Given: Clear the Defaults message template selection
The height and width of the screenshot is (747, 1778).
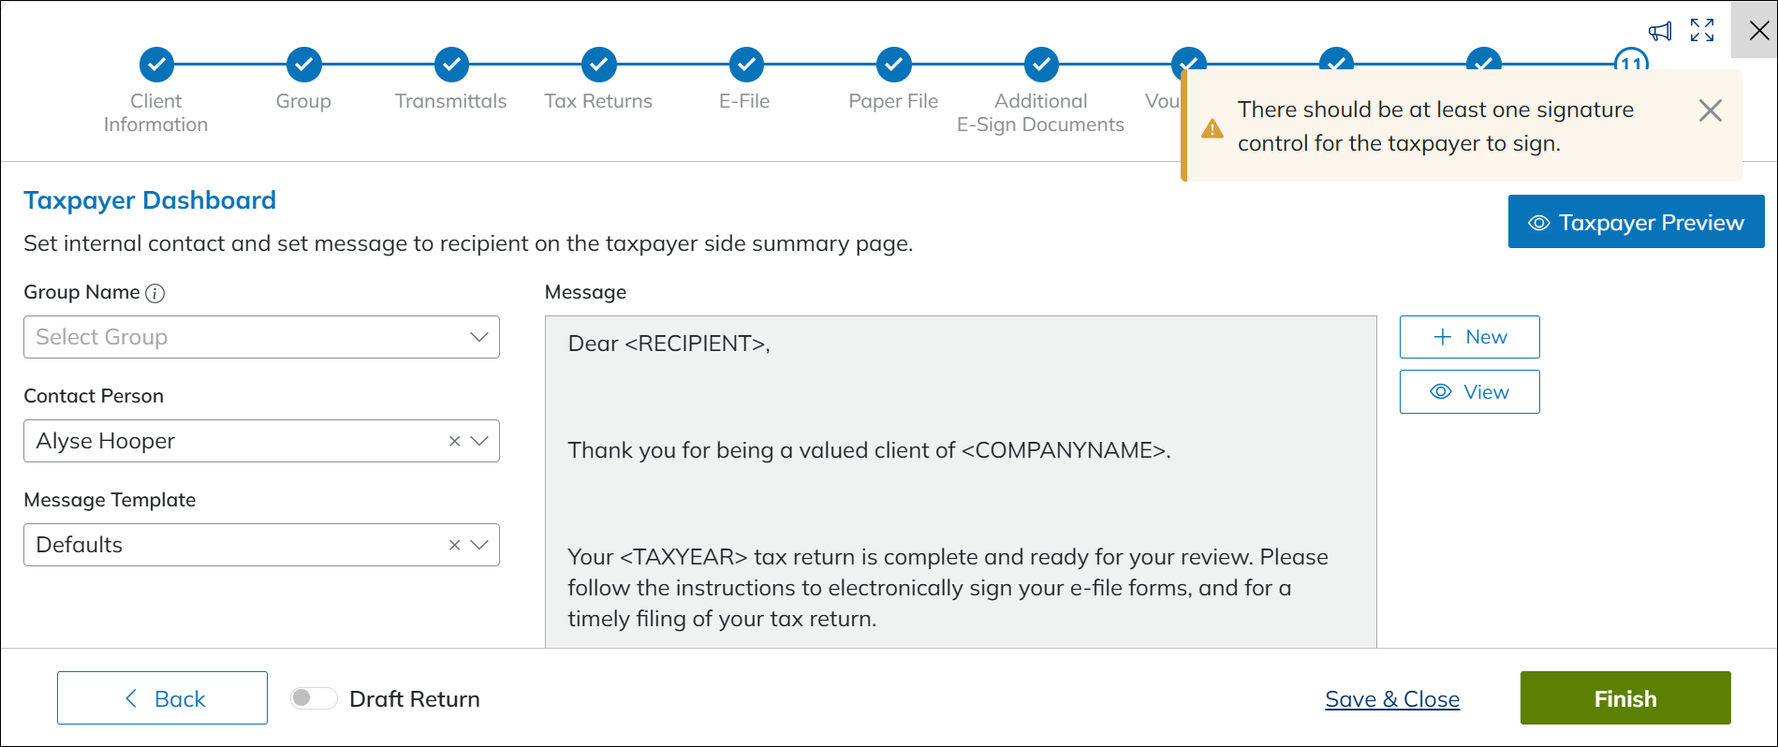Looking at the screenshot, I should click(454, 545).
